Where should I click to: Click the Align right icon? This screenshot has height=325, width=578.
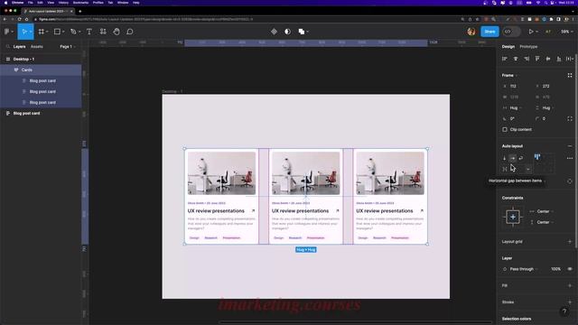527,59
